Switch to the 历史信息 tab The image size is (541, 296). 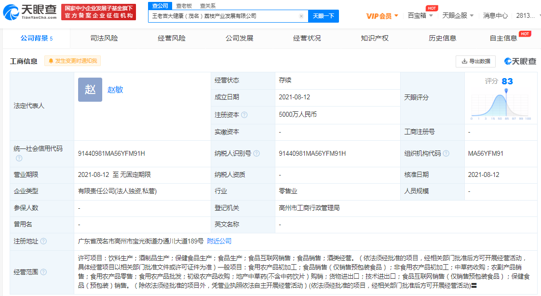442,38
